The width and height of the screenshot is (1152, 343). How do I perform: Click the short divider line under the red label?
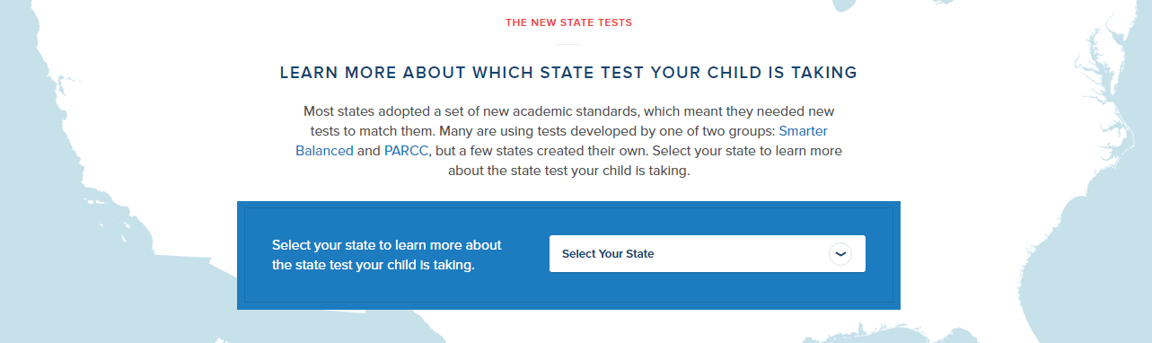[x=568, y=45]
